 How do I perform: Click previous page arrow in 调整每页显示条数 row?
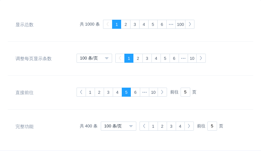point(120,58)
